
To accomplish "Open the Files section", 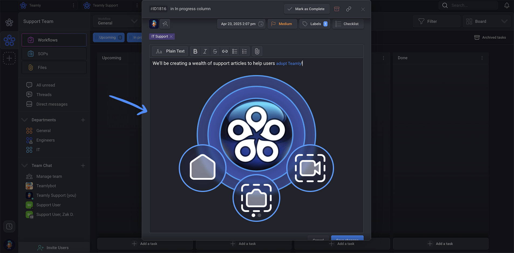I will (x=54, y=67).
